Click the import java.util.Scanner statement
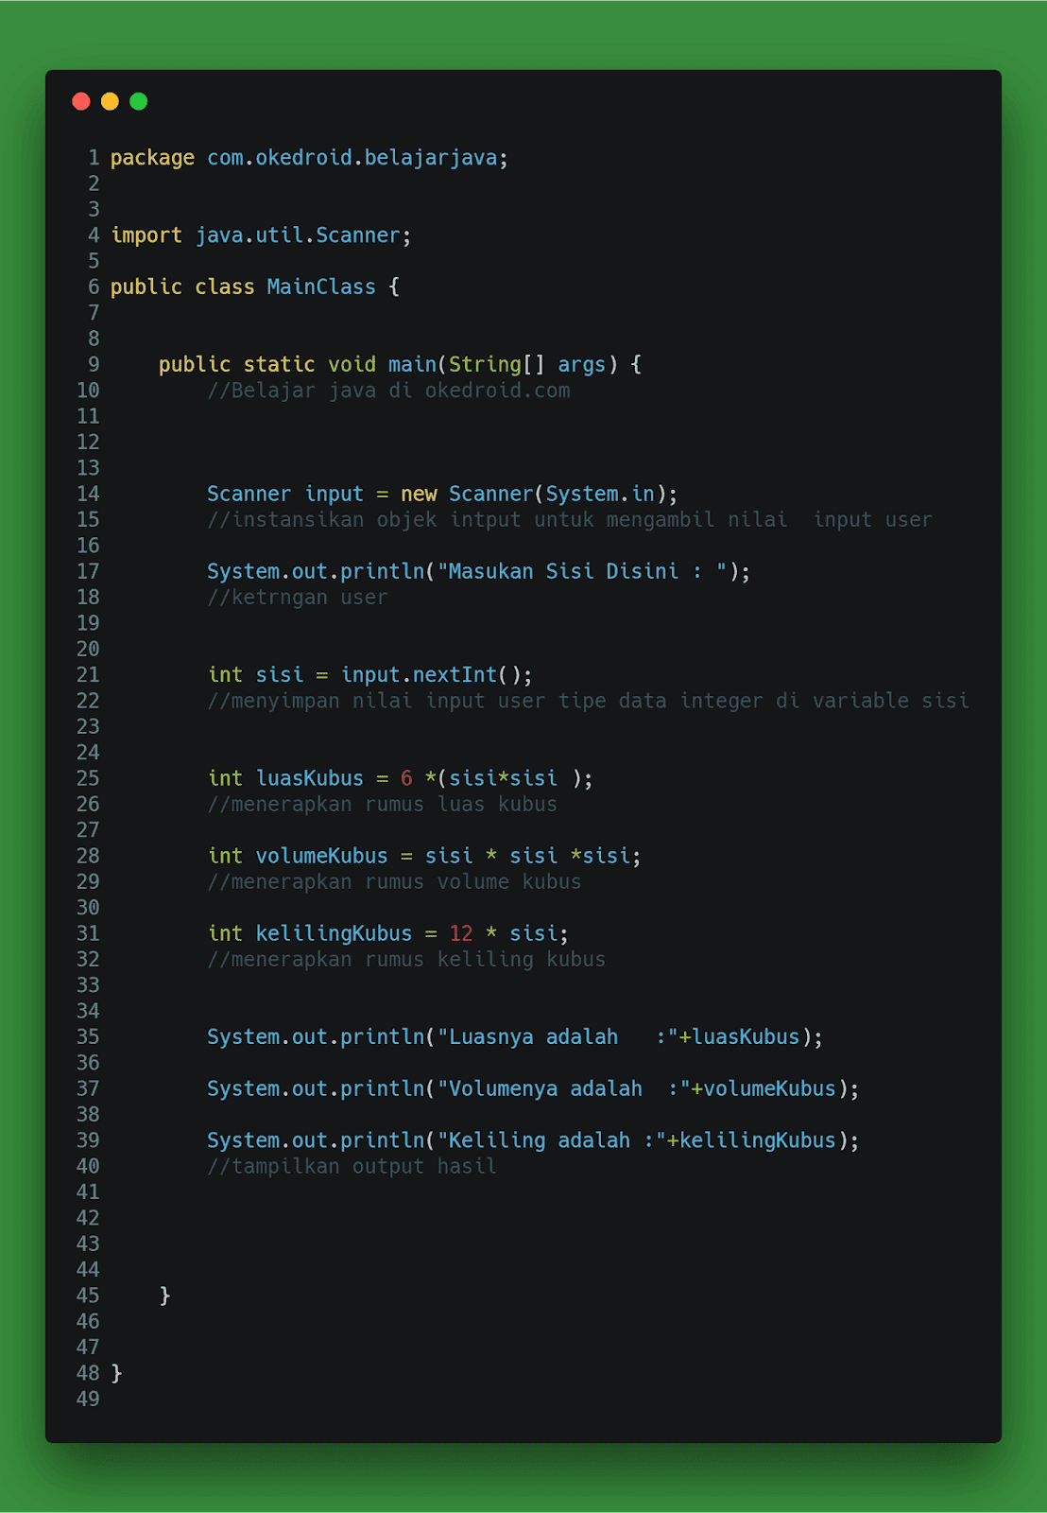This screenshot has height=1513, width=1047. [261, 235]
